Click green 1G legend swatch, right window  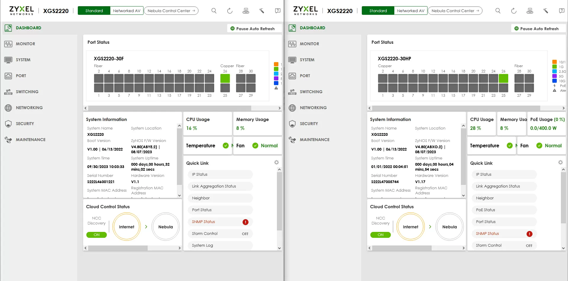(x=554, y=67)
